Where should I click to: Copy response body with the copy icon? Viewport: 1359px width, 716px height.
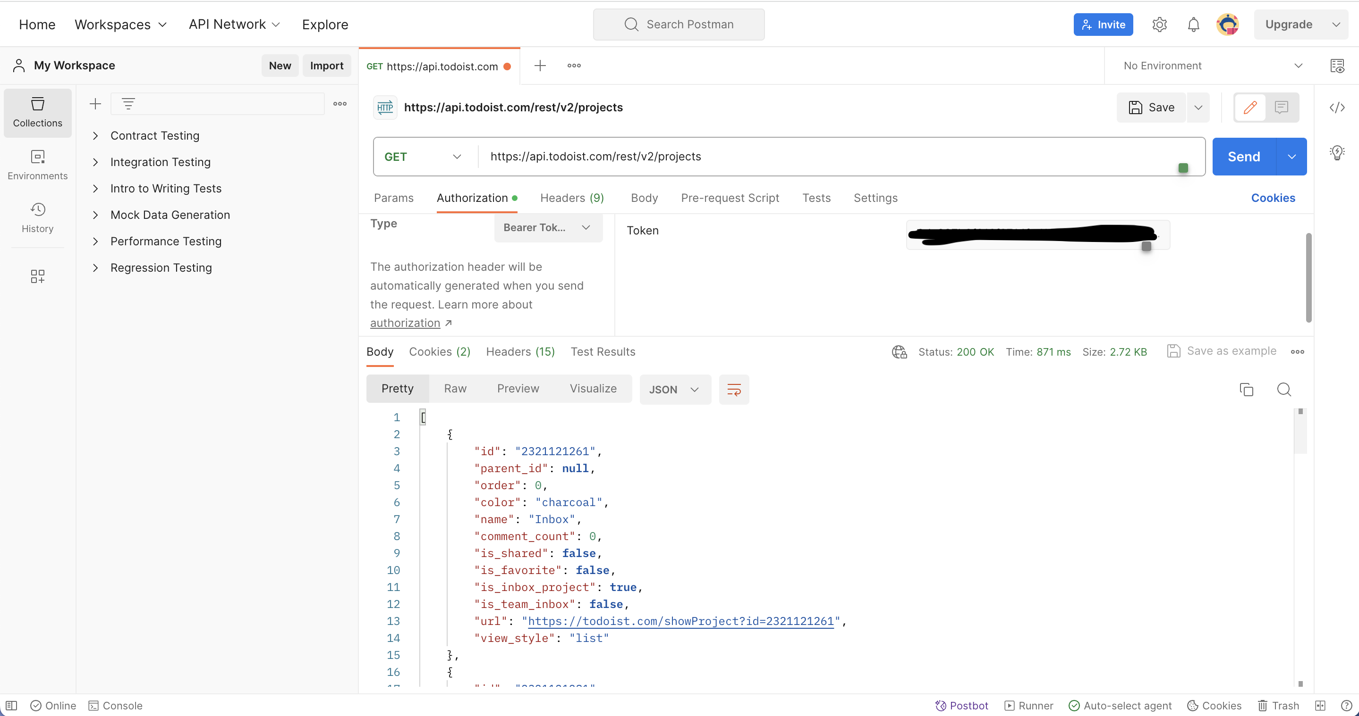coord(1246,389)
